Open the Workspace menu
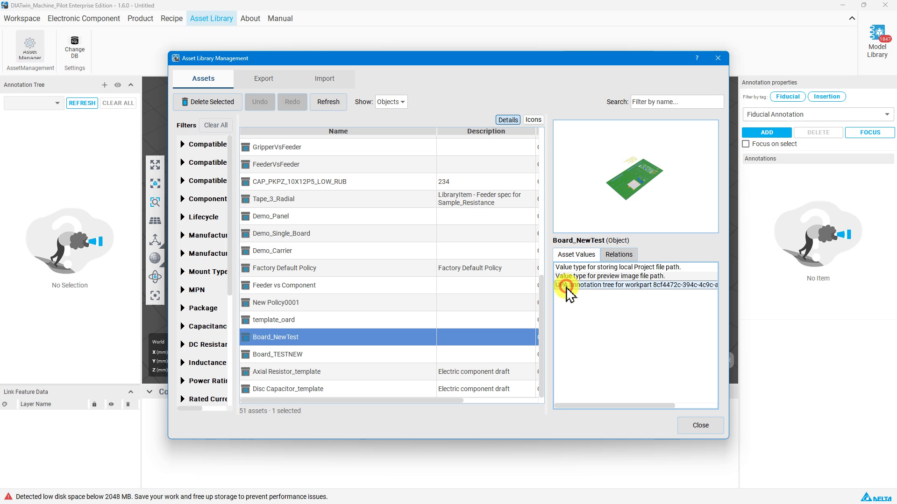Image resolution: width=897 pixels, height=504 pixels. pyautogui.click(x=22, y=19)
